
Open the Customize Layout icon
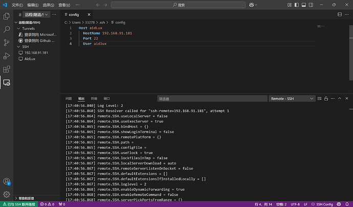pyautogui.click(x=290, y=5)
